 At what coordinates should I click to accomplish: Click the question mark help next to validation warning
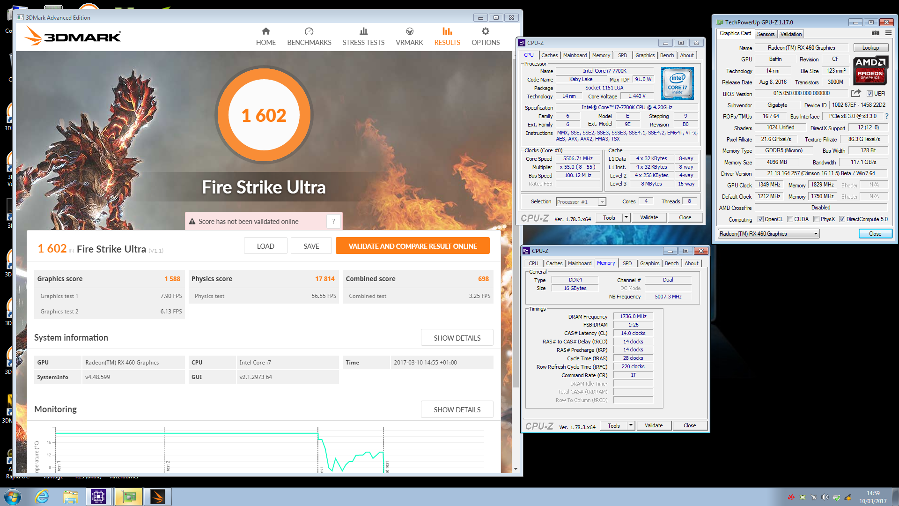(x=333, y=221)
